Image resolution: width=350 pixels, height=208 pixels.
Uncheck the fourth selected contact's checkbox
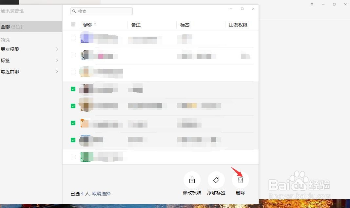73,140
